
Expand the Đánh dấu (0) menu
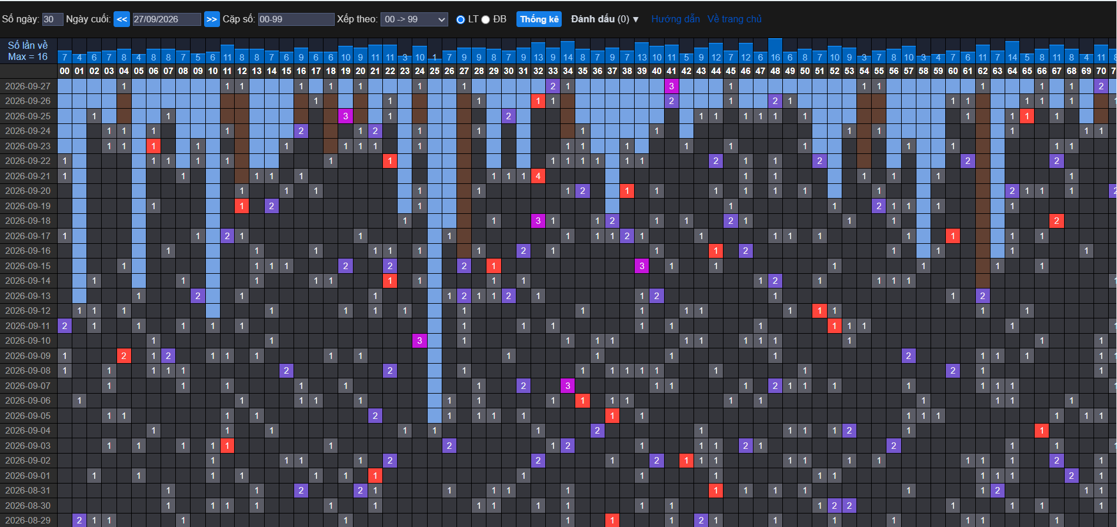605,19
